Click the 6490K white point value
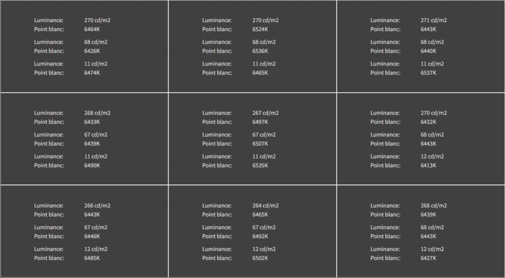The height and width of the screenshot is (278, 505). (92, 165)
